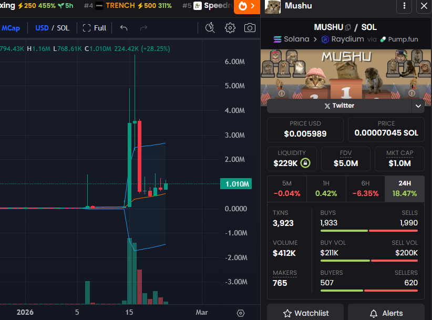
Task: Click the PRICE 0.00007045 SOL box
Action: click(386, 130)
